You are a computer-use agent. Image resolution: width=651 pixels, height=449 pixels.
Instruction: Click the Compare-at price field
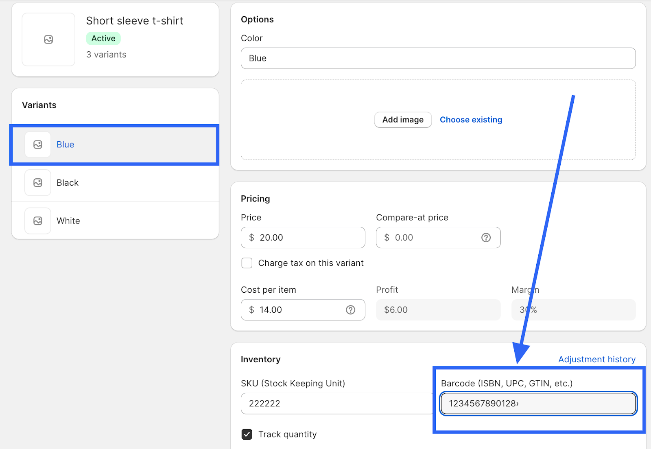438,238
